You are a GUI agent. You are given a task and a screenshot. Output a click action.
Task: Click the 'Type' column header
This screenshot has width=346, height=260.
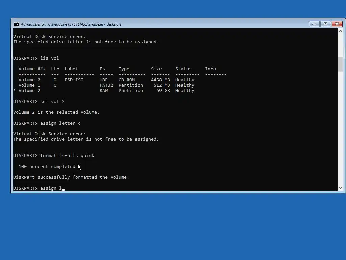pos(124,69)
